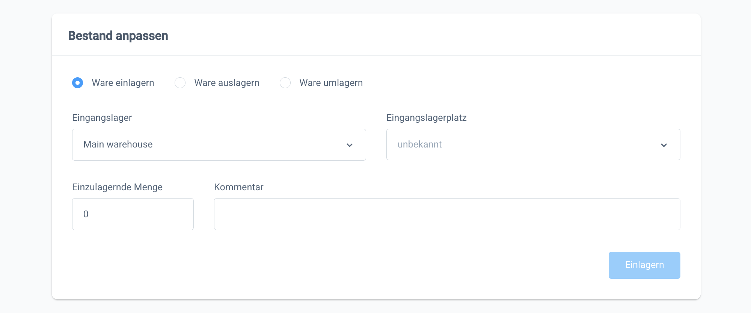Choose the Ware auslagern radio option
Viewport: 751px width, 313px height.
point(180,83)
